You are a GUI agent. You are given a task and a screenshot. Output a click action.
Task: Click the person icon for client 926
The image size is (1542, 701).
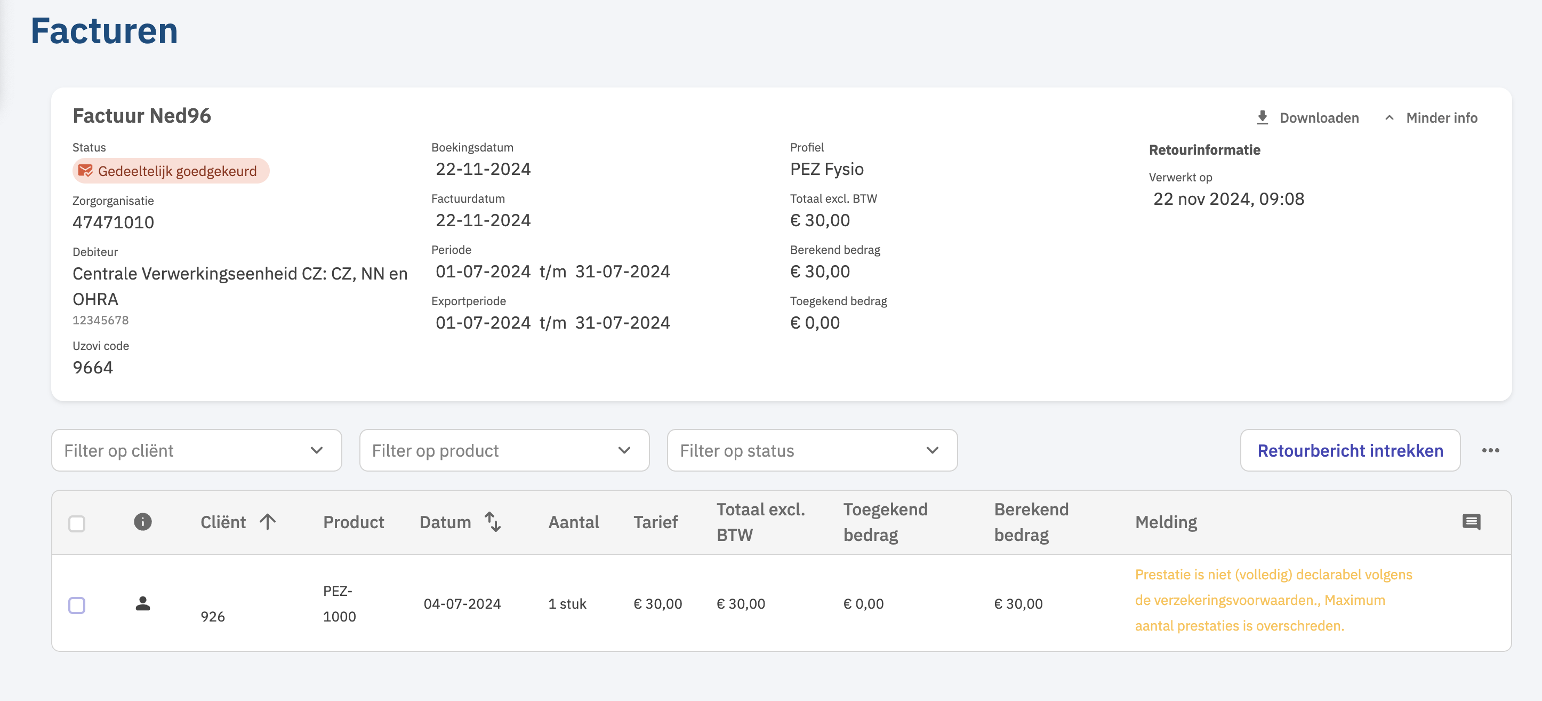point(142,604)
